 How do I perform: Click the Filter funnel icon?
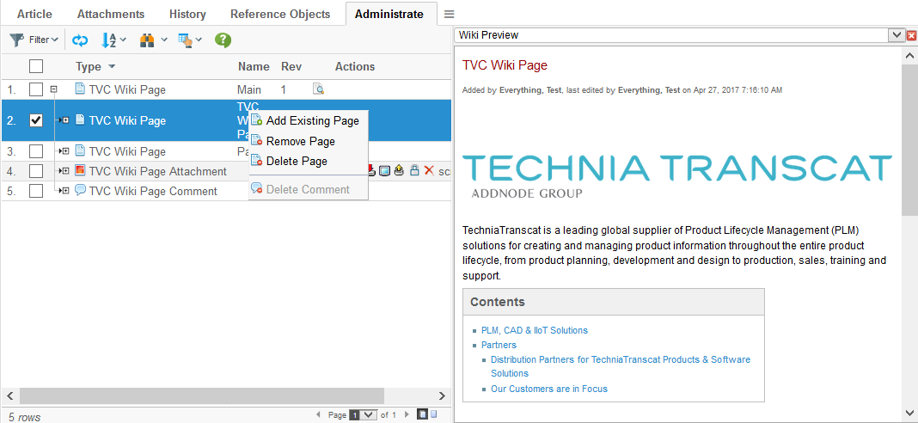point(17,40)
